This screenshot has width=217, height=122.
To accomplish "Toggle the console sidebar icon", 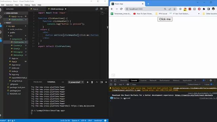I will pyautogui.click(x=111, y=84).
